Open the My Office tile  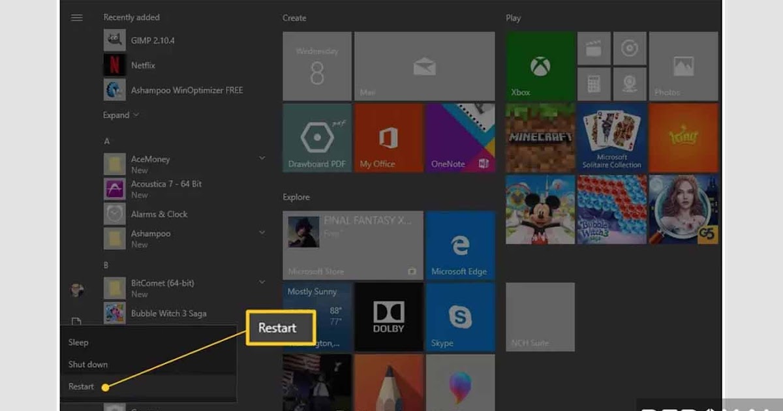[x=389, y=138]
